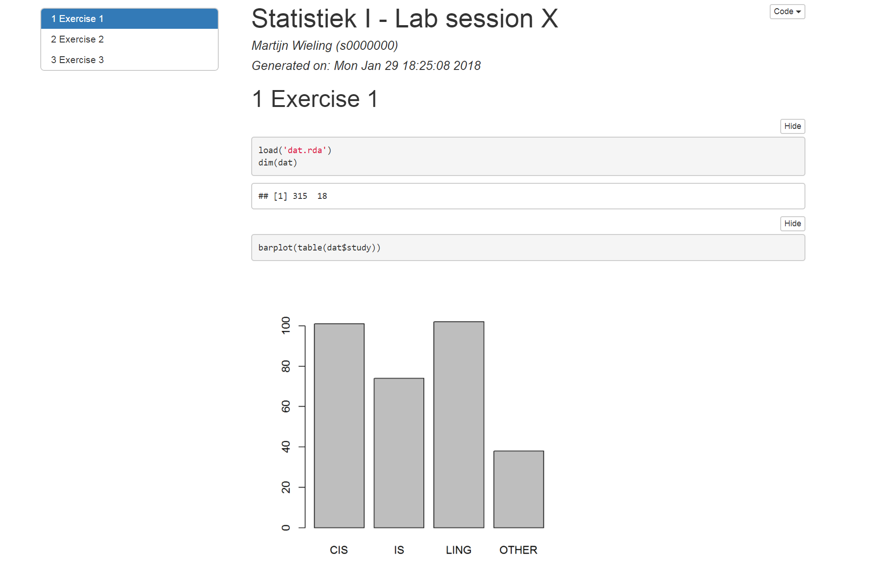Click the Statistiek I page title

point(405,19)
